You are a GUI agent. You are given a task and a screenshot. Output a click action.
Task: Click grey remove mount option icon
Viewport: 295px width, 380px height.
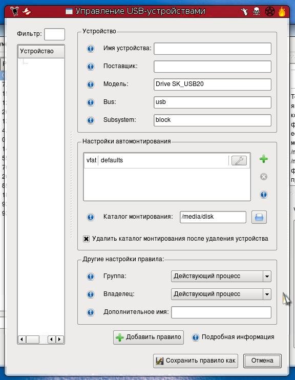coord(263,177)
